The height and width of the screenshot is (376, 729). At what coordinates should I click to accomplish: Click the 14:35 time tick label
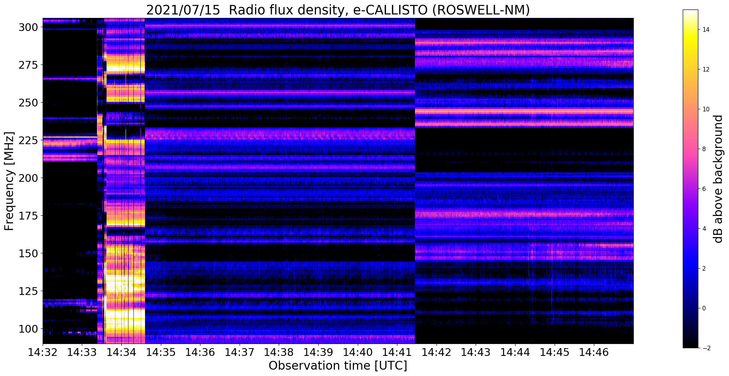pyautogui.click(x=161, y=352)
